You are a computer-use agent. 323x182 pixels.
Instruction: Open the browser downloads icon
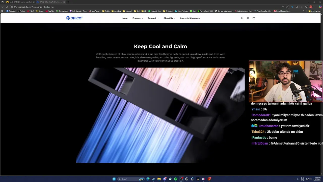click(x=302, y=7)
